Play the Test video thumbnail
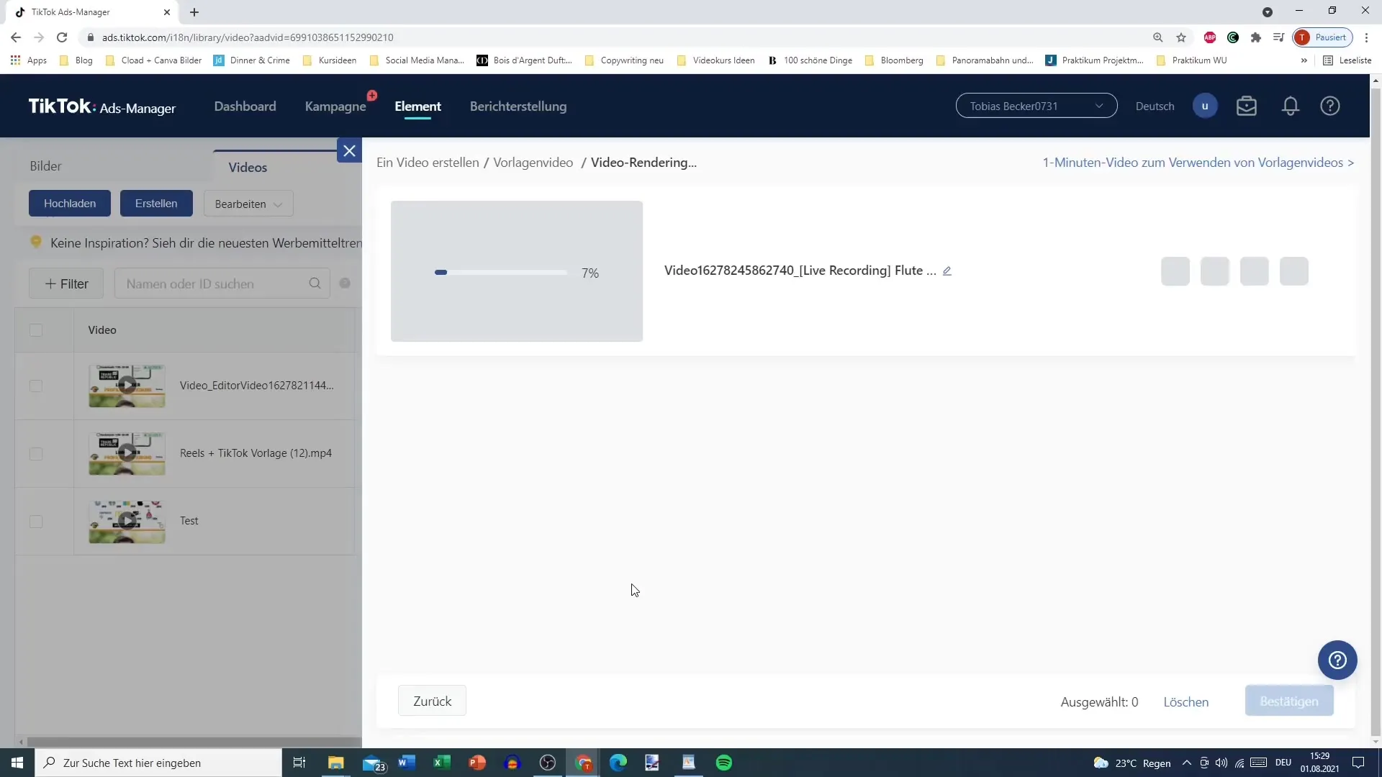1382x777 pixels. [127, 521]
